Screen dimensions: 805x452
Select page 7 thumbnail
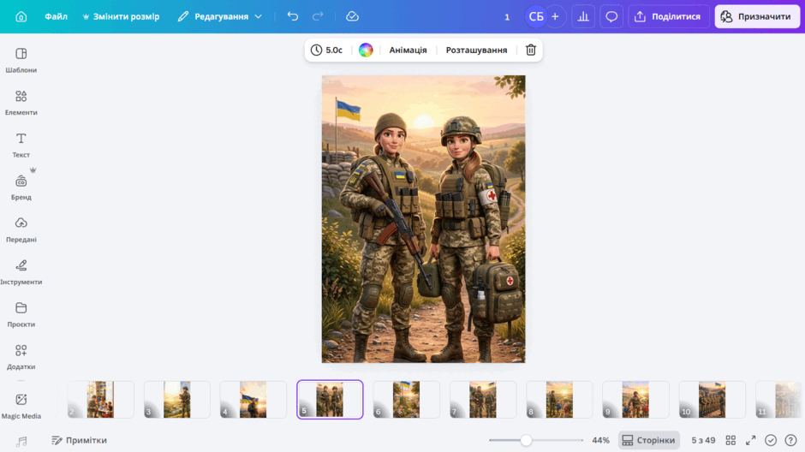click(483, 399)
